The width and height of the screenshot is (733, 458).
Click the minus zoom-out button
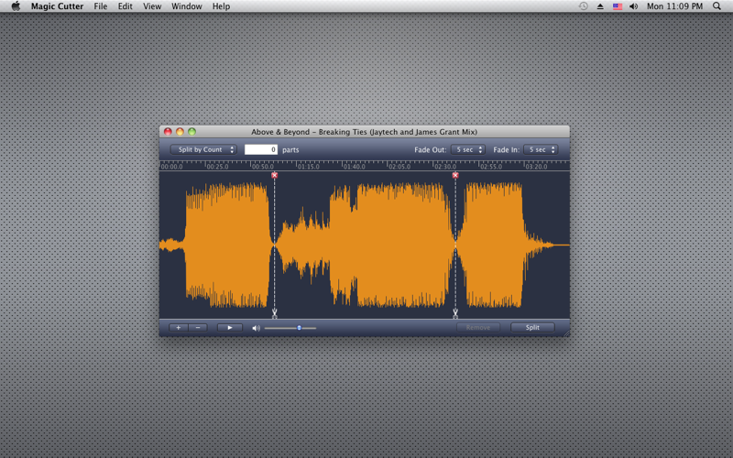point(198,328)
